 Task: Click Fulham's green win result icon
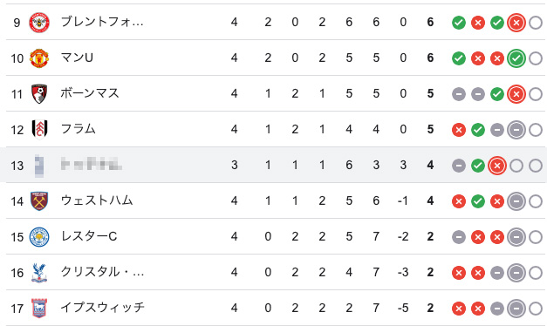pos(478,130)
